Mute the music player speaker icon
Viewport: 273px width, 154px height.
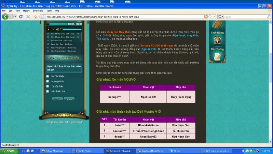click(57, 29)
